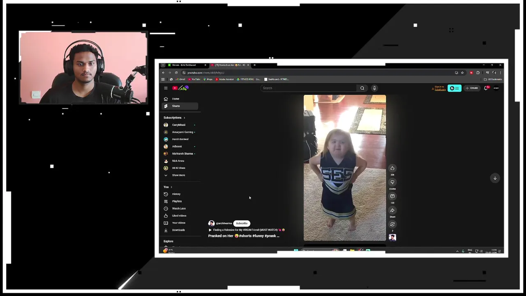Open Adobe Acrobat bookmark

[x=225, y=79]
